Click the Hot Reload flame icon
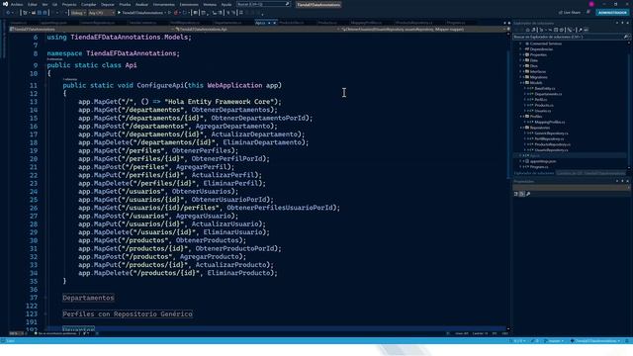The height and width of the screenshot is (356, 633). click(176, 13)
